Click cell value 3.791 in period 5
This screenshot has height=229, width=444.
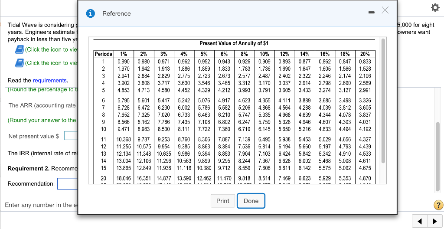(x=264, y=90)
